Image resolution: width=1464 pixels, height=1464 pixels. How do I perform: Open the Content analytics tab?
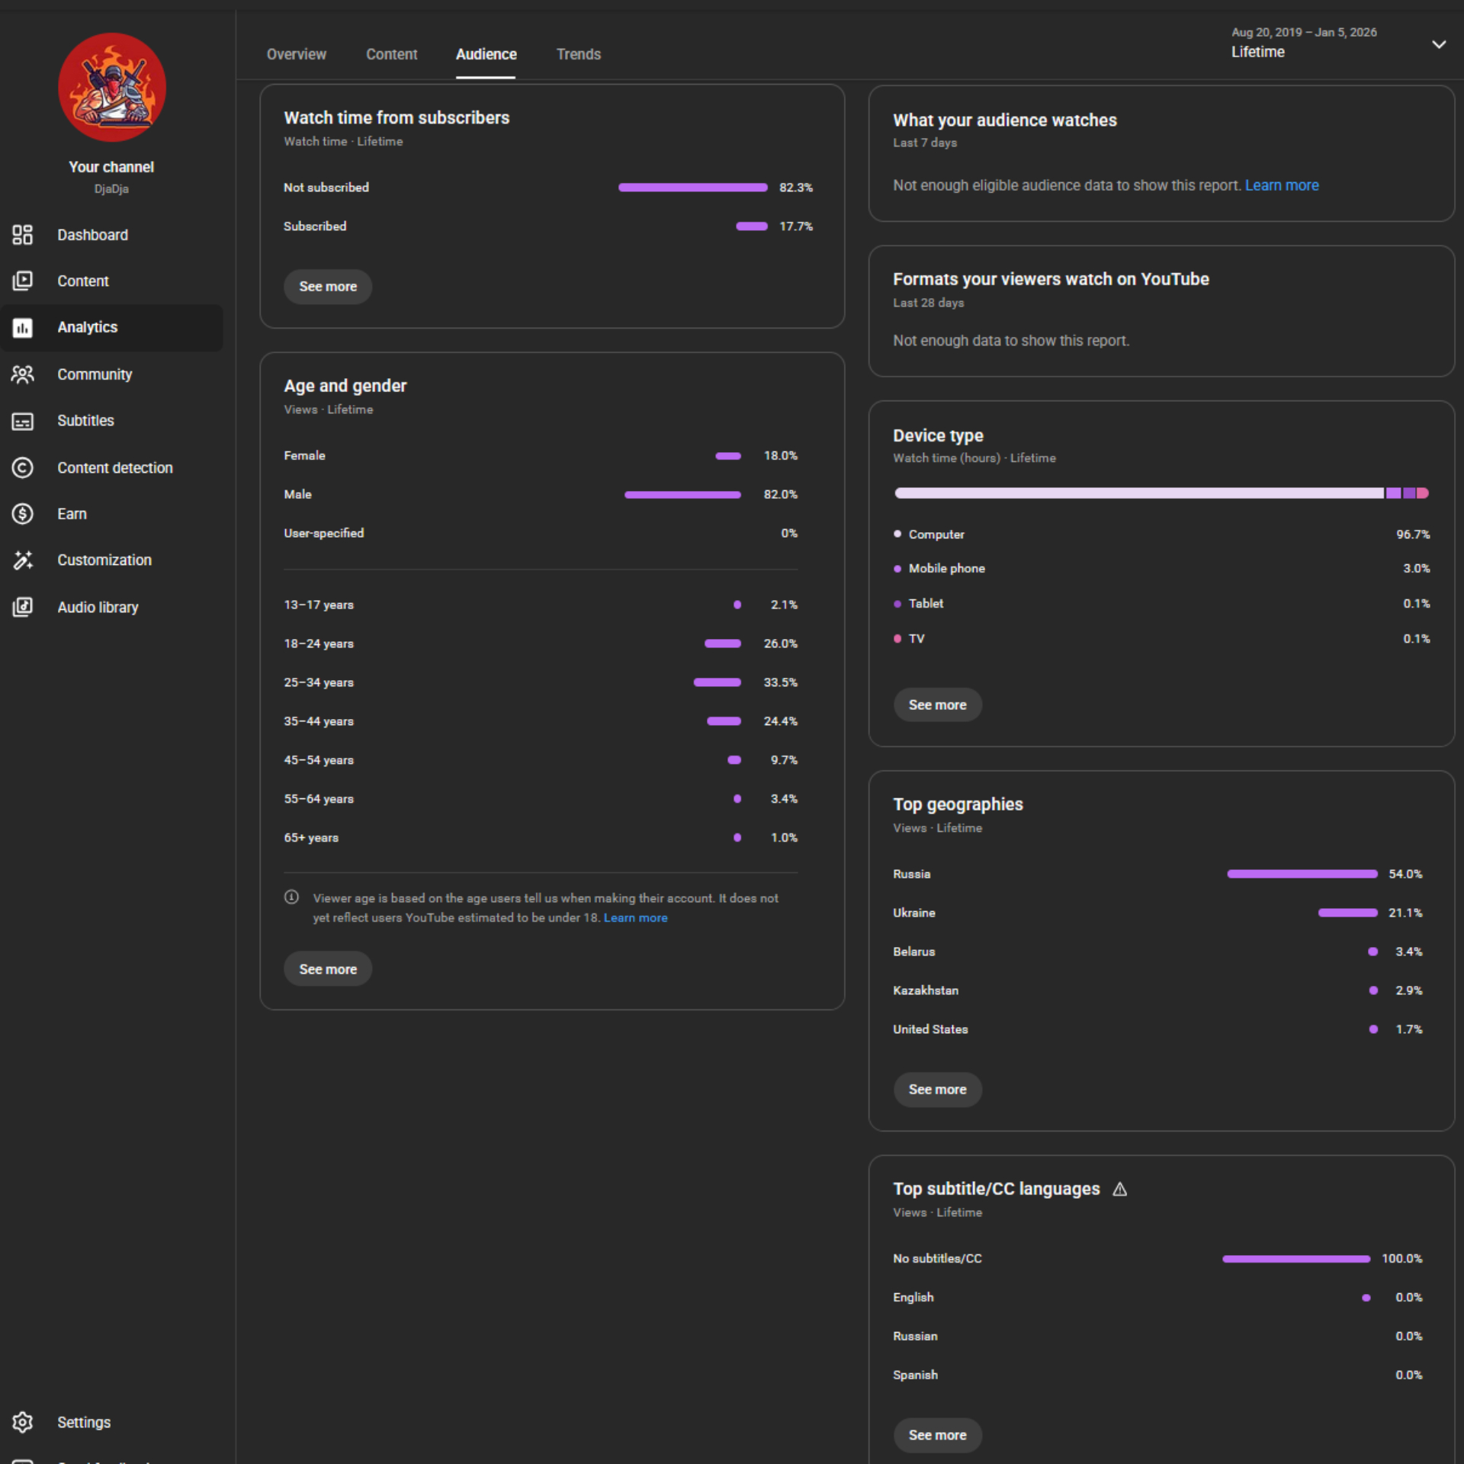point(391,54)
